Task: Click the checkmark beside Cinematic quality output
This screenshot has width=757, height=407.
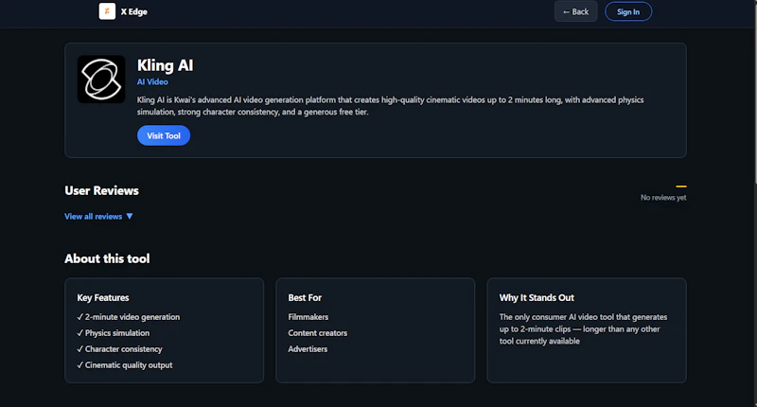Action: click(x=80, y=365)
